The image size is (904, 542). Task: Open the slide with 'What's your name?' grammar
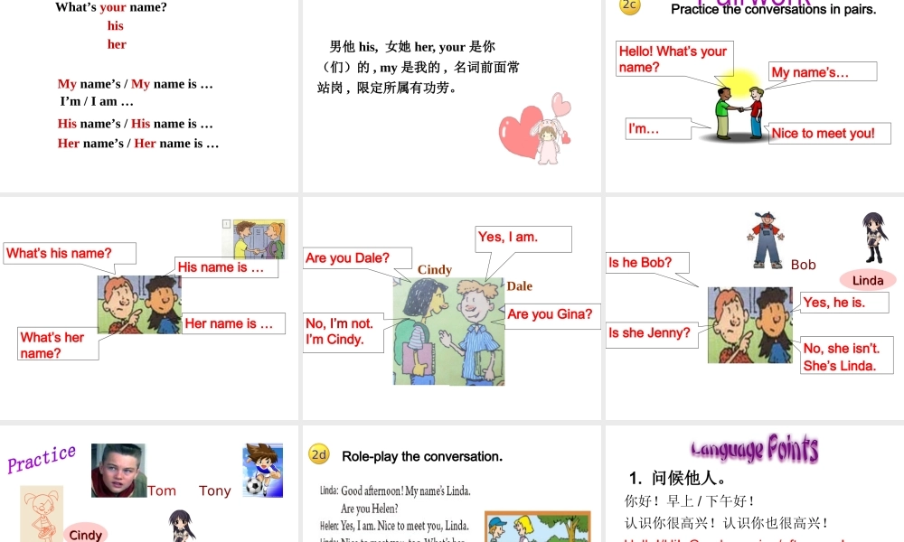149,96
